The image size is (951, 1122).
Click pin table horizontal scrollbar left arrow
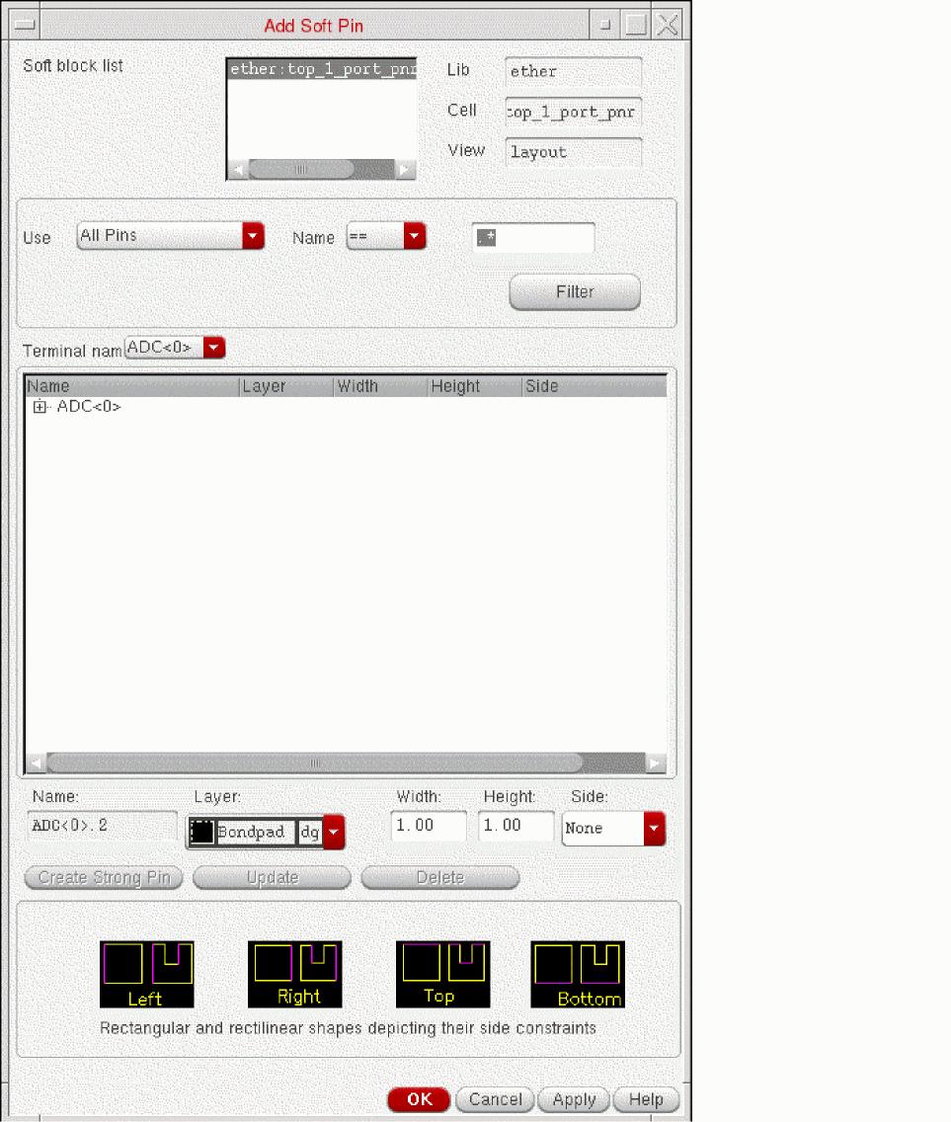[x=36, y=763]
